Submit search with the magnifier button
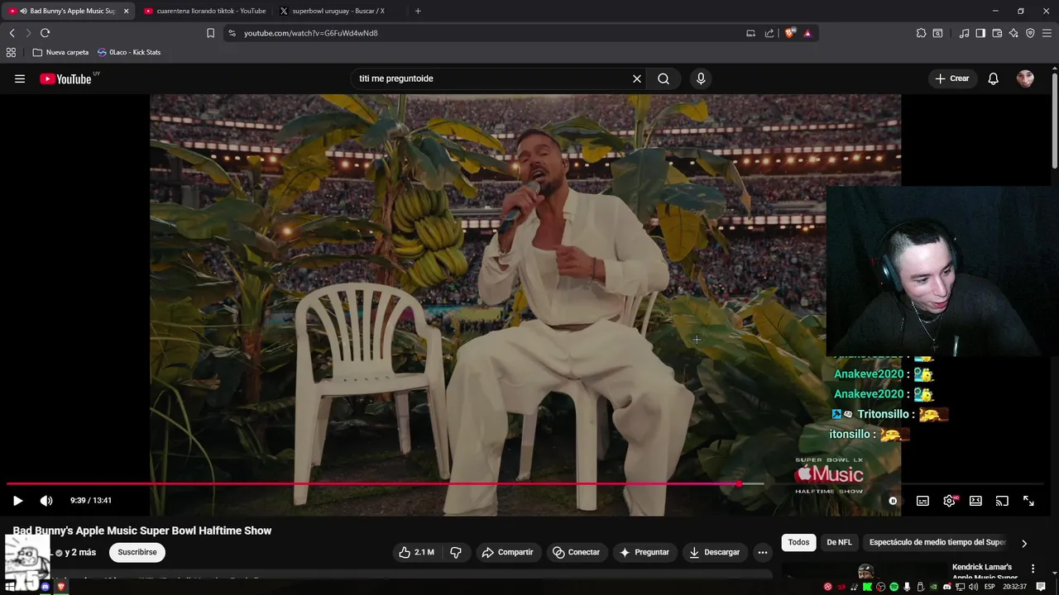Screen dimensions: 1059x595 click(664, 79)
